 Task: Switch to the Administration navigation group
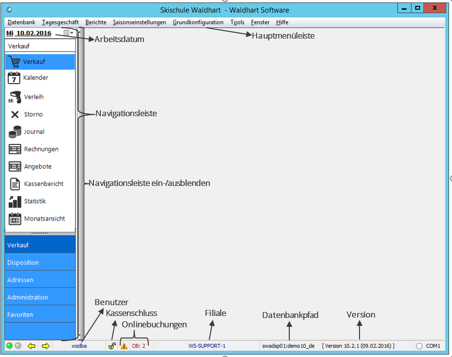(x=40, y=297)
